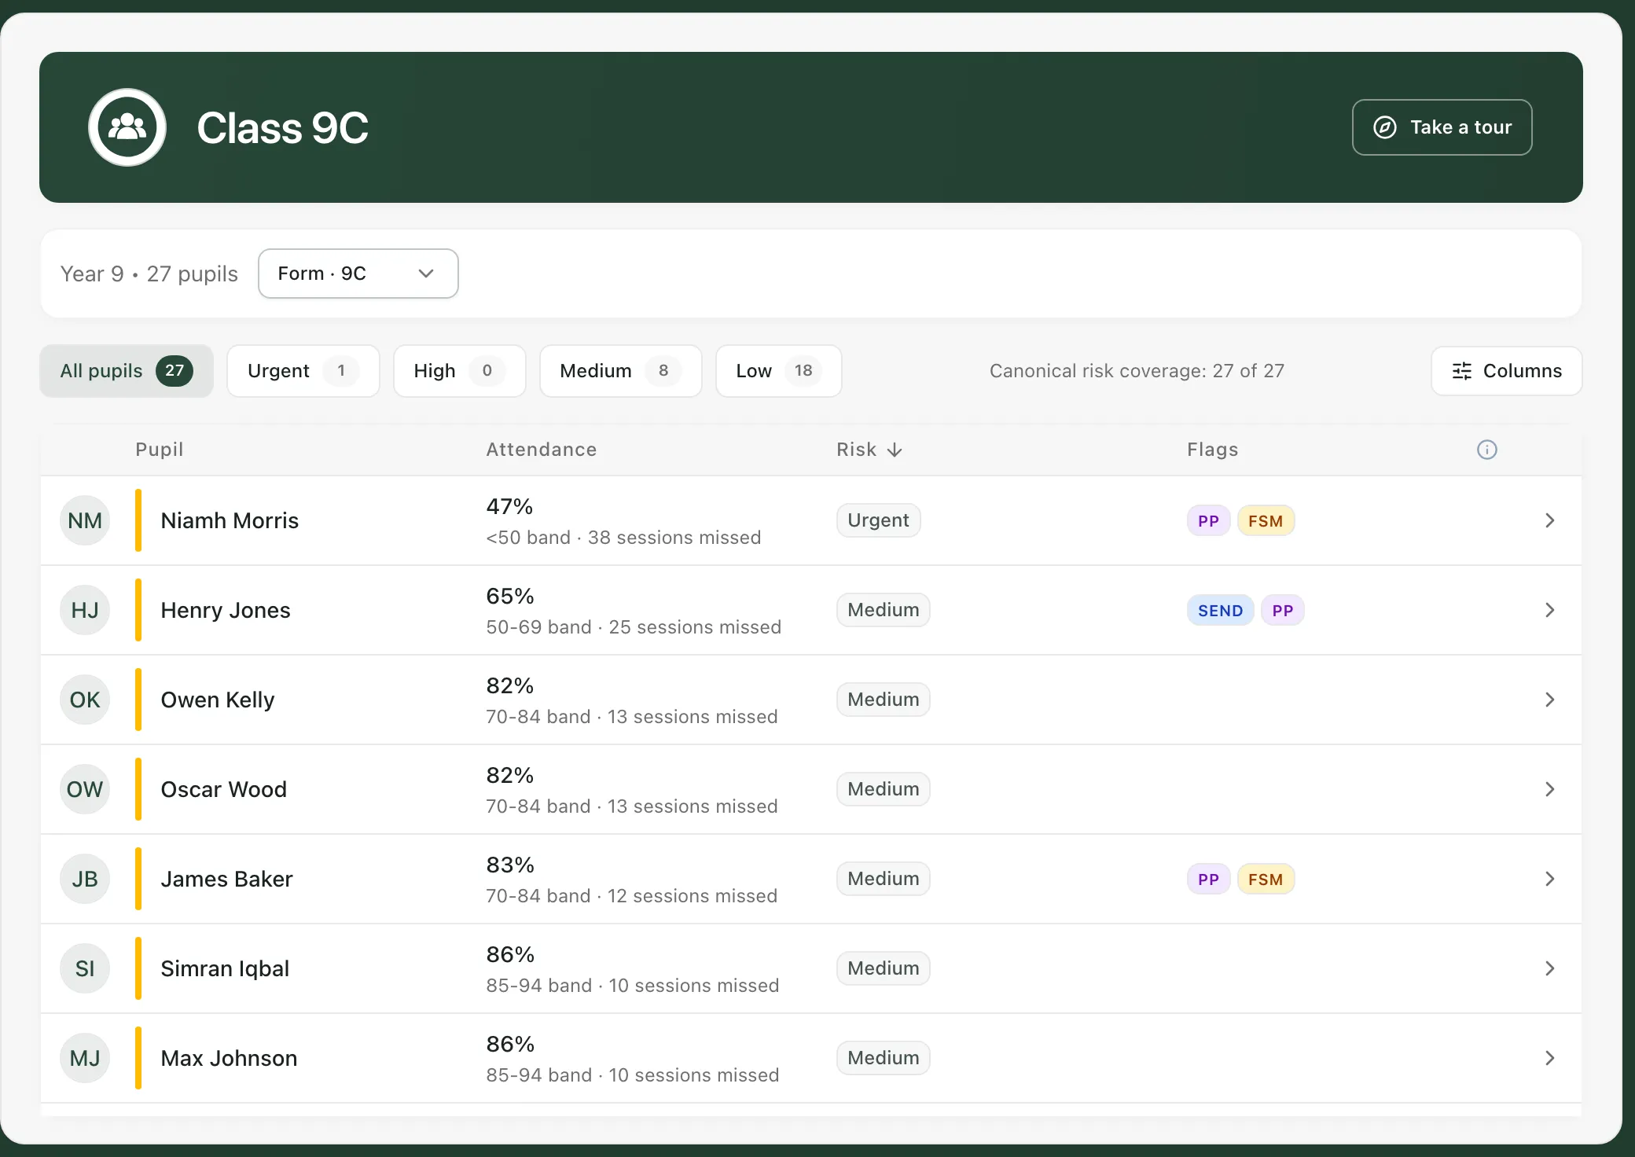This screenshot has width=1635, height=1157.
Task: Click the JB avatar for James Baker
Action: coord(85,879)
